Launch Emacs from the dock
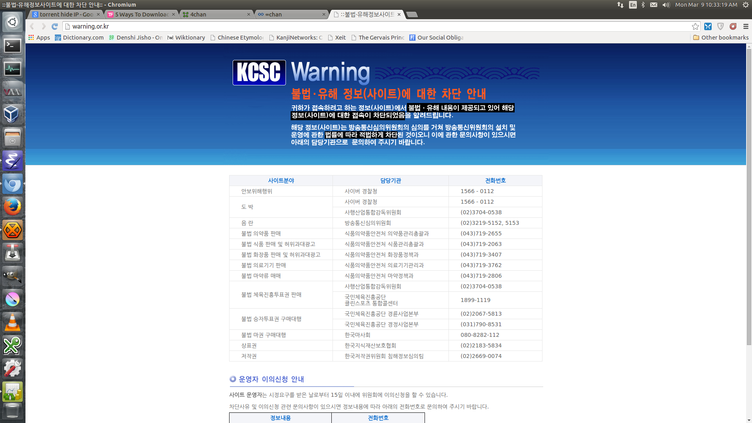Viewport: 752px width, 423px height. tap(13, 161)
